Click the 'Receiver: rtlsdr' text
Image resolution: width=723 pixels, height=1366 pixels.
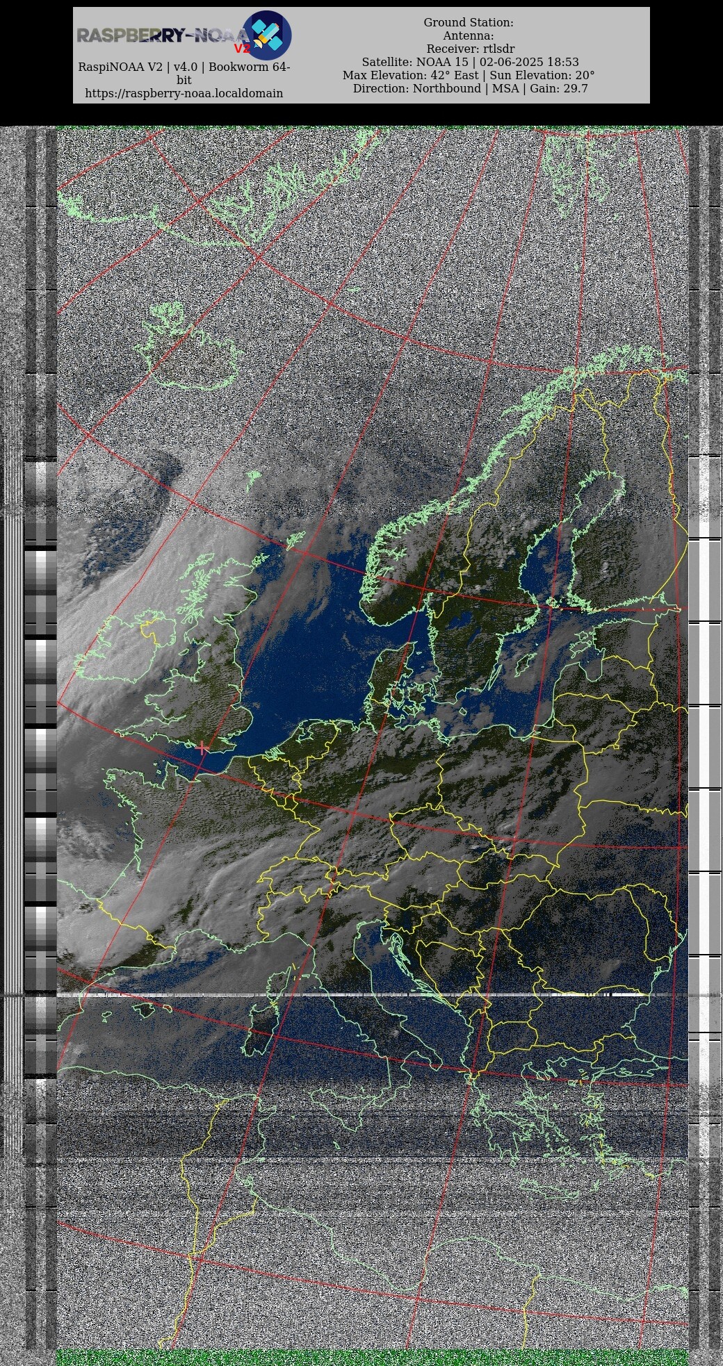pos(471,49)
